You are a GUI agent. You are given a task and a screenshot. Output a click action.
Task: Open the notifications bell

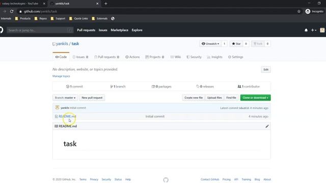tap(306, 30)
